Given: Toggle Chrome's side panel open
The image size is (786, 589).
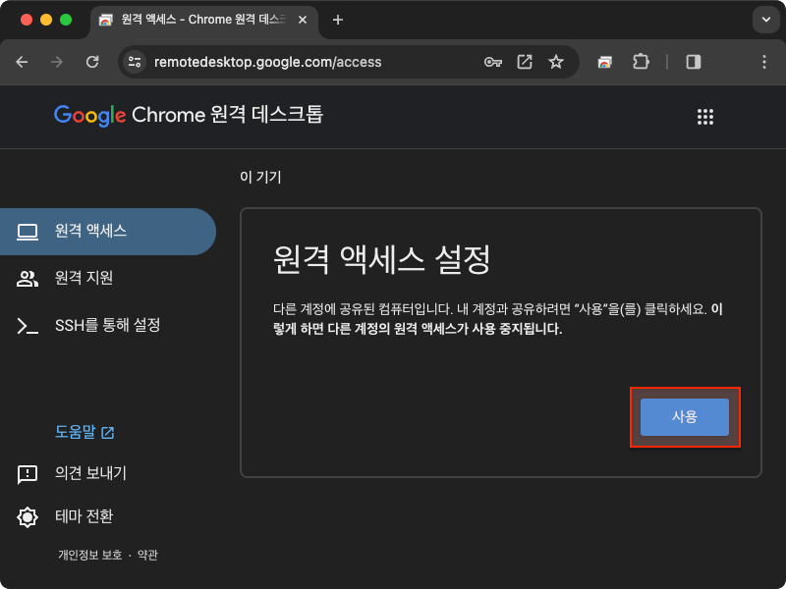Looking at the screenshot, I should click(695, 61).
